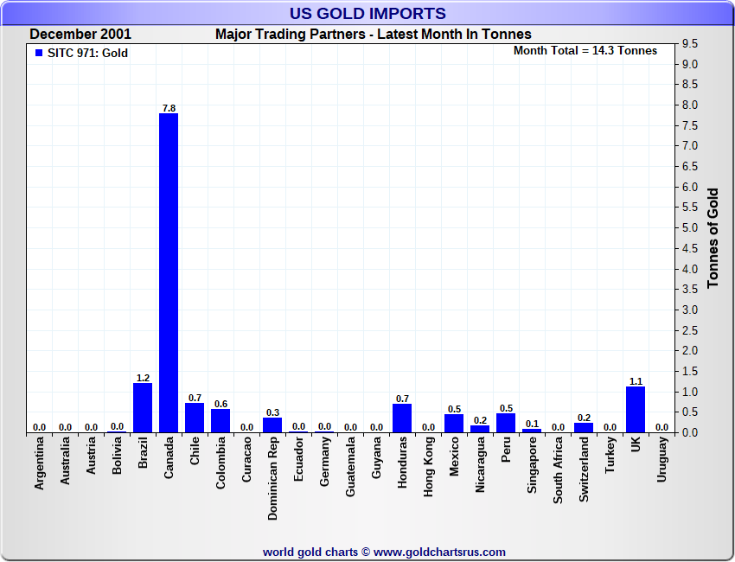Click the Dominican Rep bar labeled 0.3
The image size is (735, 562).
click(272, 425)
